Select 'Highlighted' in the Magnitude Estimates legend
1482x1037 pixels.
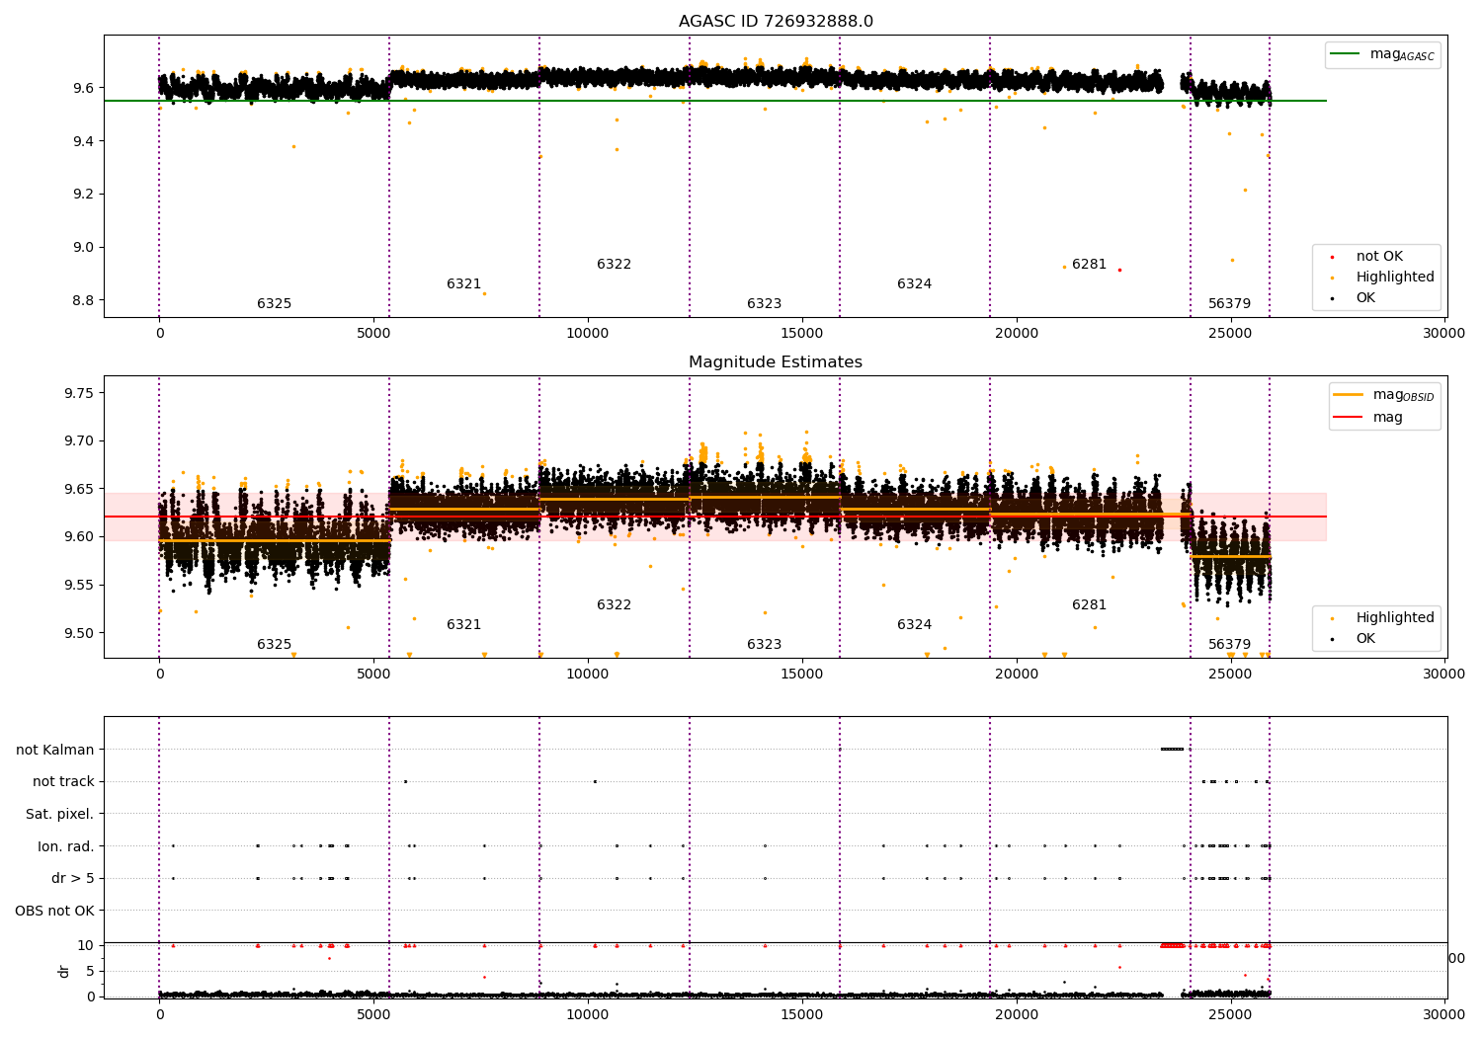click(x=1395, y=618)
